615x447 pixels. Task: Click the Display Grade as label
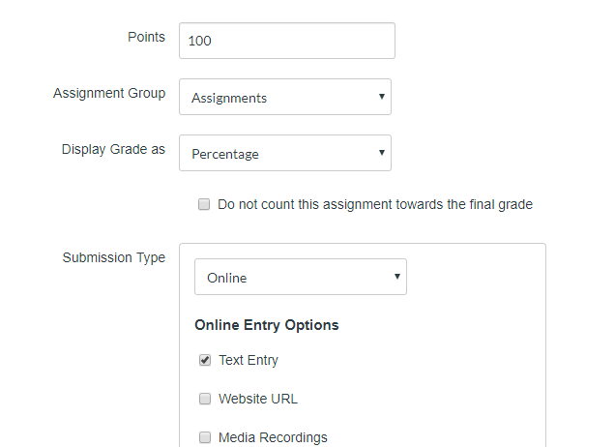point(113,149)
